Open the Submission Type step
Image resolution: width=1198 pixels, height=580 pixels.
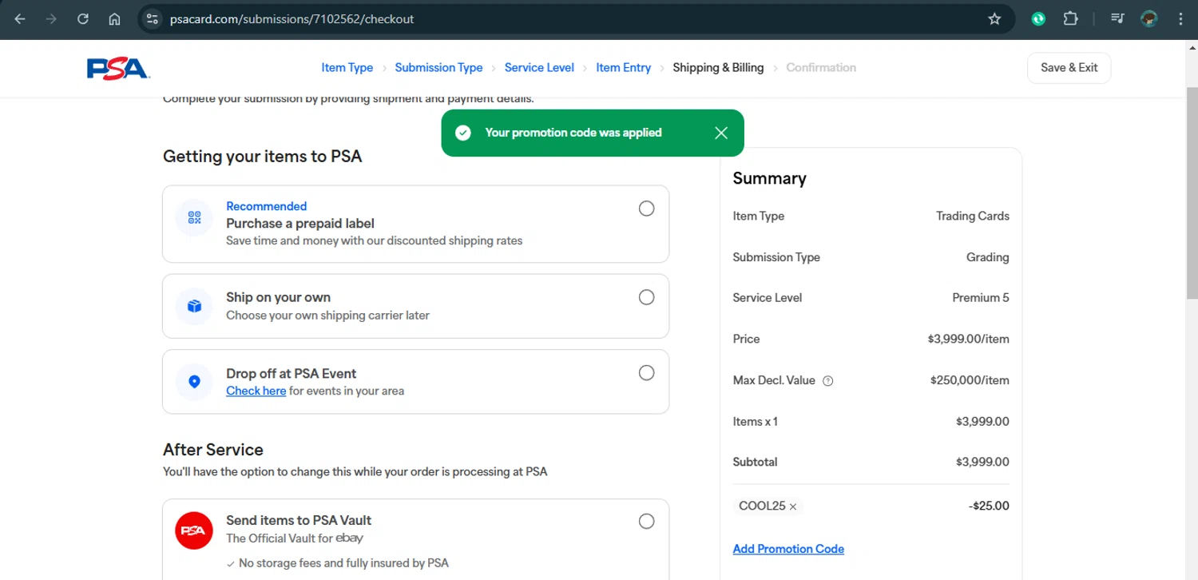click(x=438, y=68)
